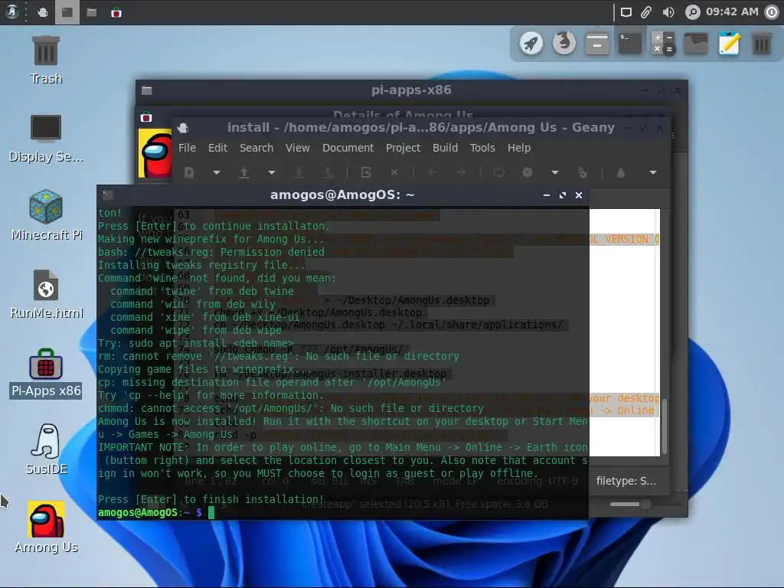The width and height of the screenshot is (784, 588).
Task: Click the pi-apps-x86 window title bar icon
Action: (x=146, y=90)
